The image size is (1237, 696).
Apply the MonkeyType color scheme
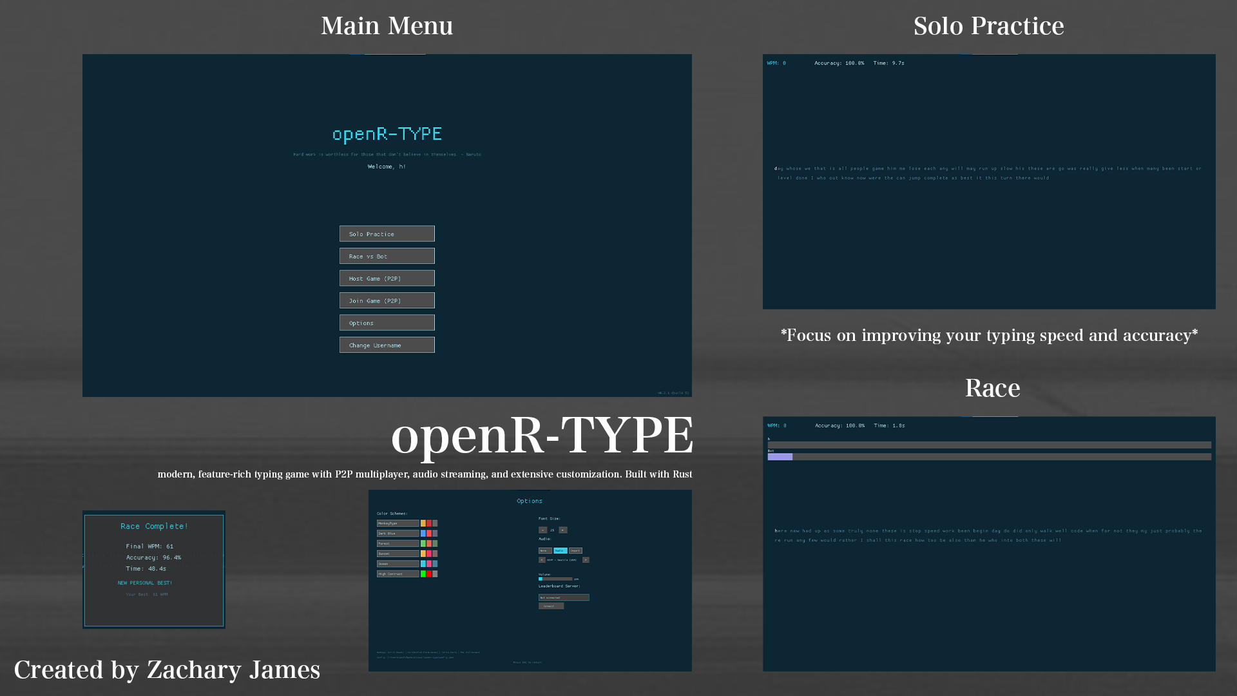coord(398,523)
